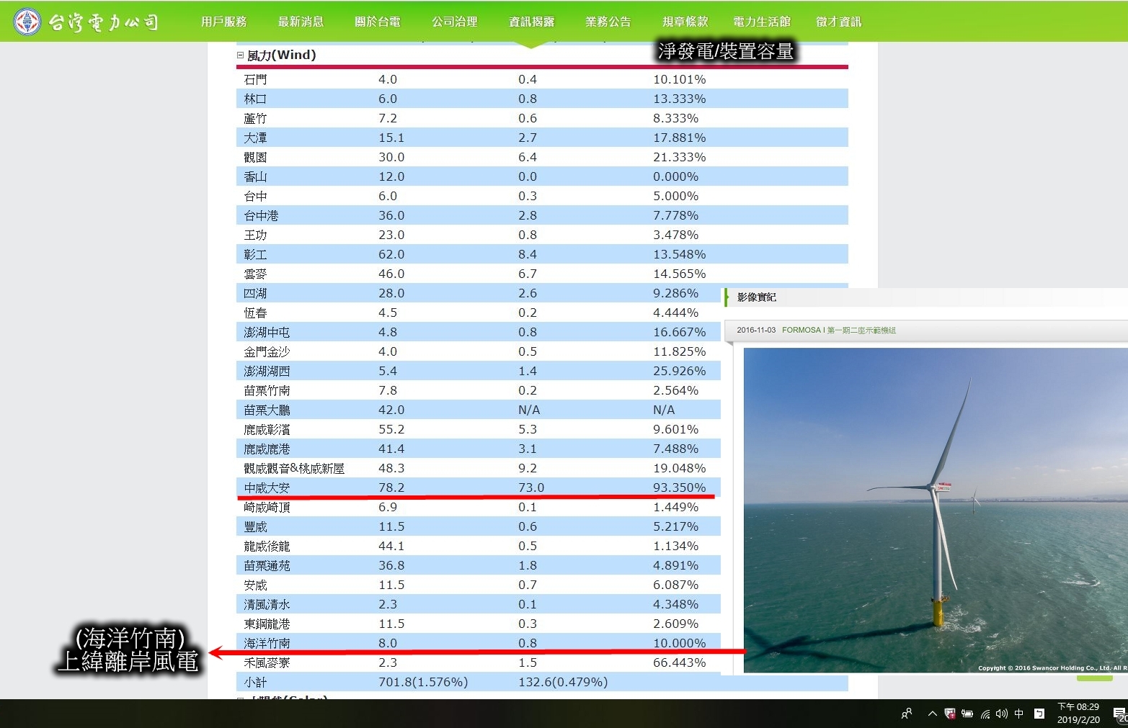Open the 最新消息 menu

coord(301,22)
